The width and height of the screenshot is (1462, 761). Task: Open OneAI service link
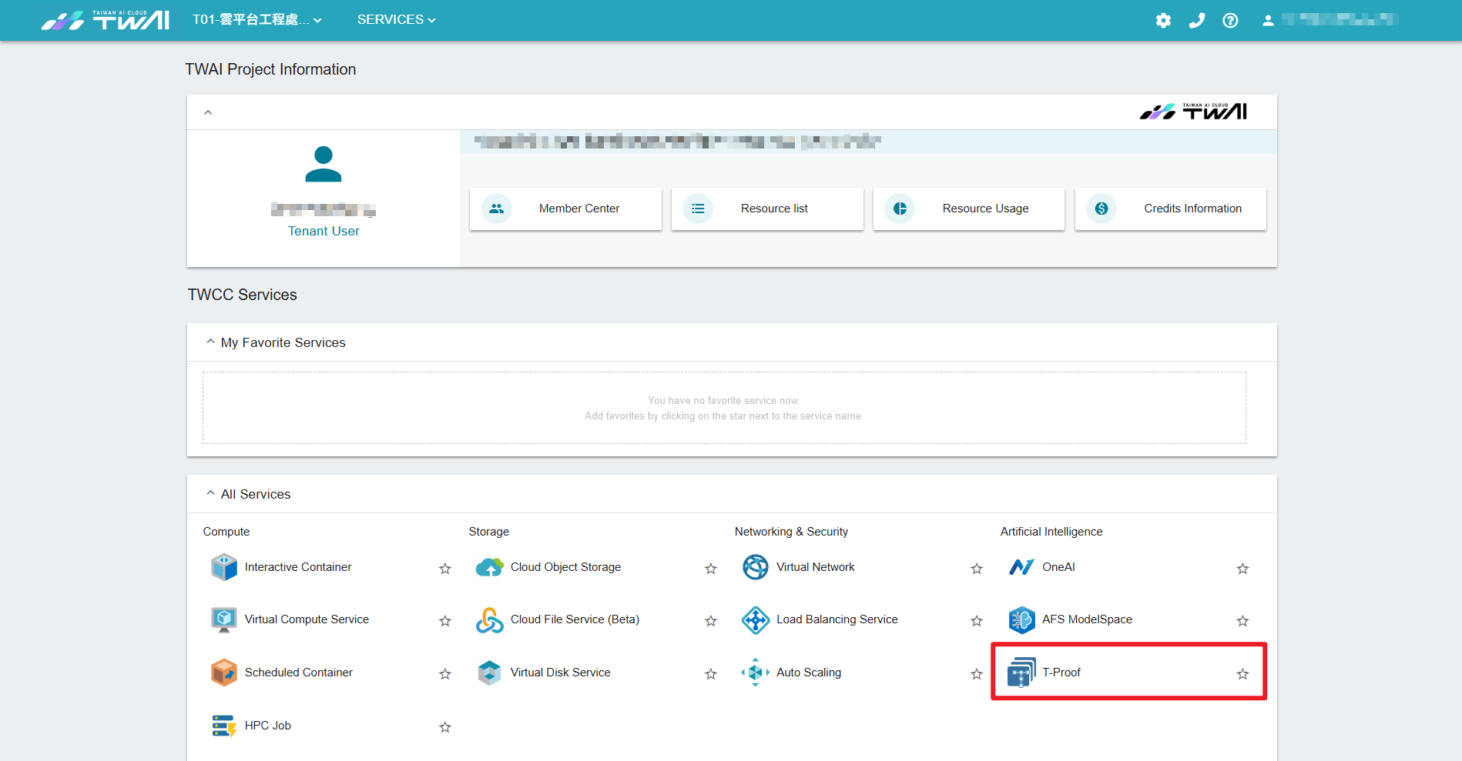pyautogui.click(x=1058, y=567)
